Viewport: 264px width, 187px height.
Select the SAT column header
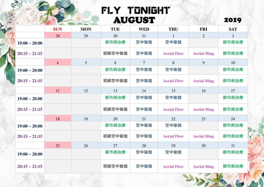(233, 29)
